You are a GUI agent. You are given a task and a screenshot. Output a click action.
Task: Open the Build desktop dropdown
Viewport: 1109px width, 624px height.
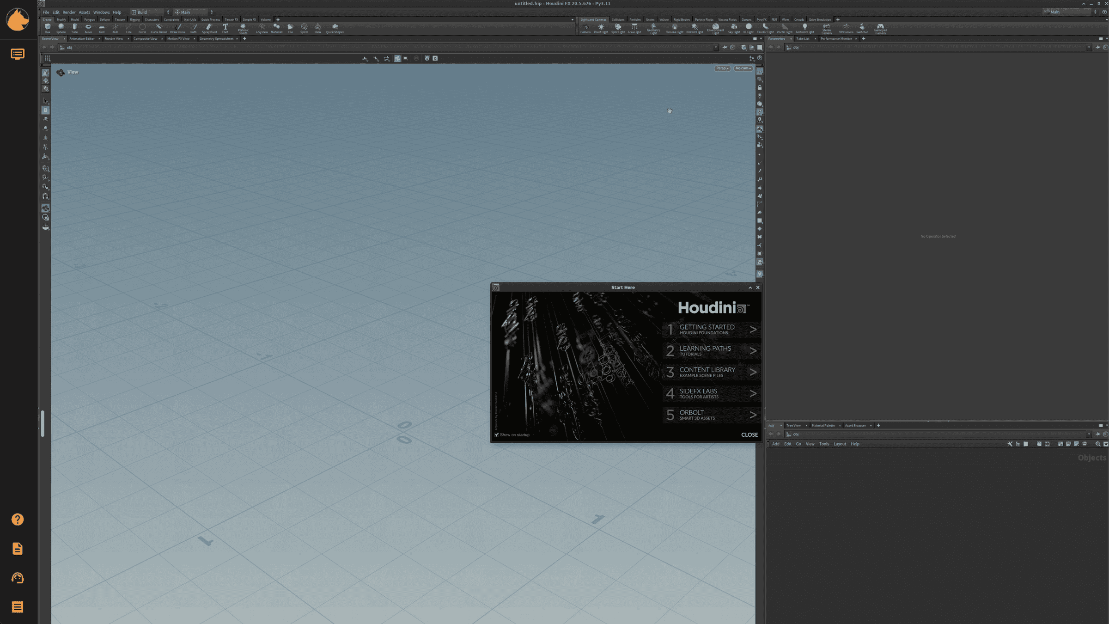[x=150, y=12]
